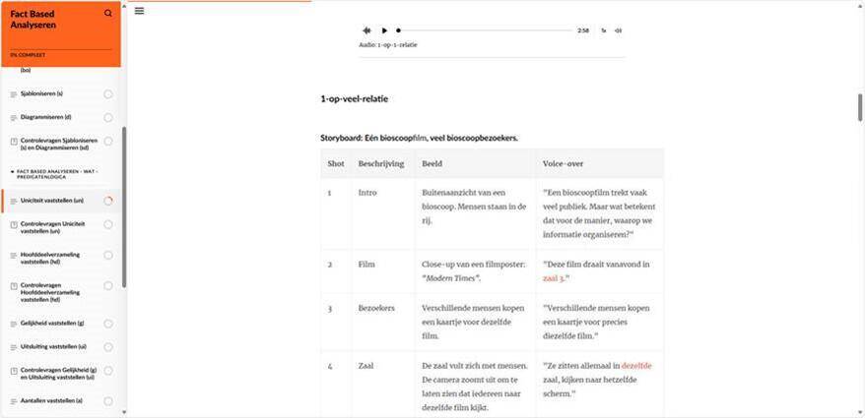This screenshot has height=418, width=865.
Task: Click the completion circle for Sjabloniseren (s)
Action: 108,93
